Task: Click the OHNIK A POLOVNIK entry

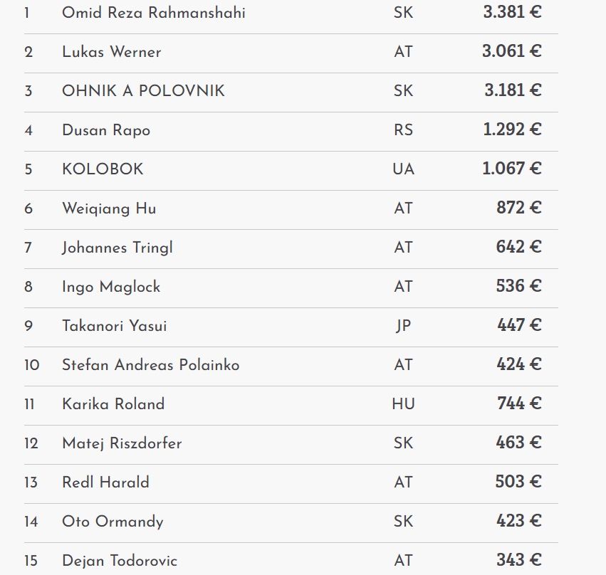Action: pyautogui.click(x=143, y=91)
